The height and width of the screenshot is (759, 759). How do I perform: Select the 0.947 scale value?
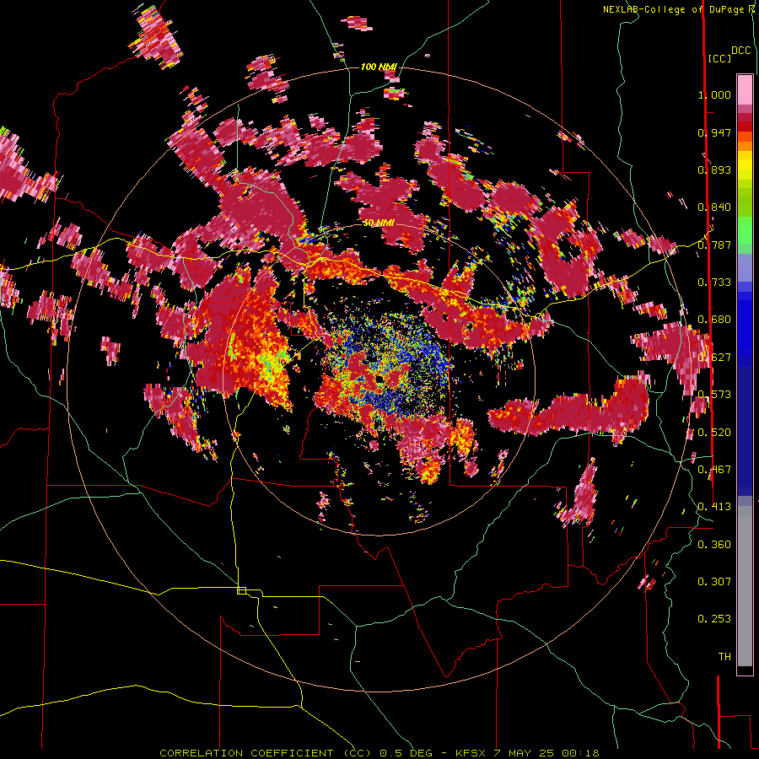point(714,132)
